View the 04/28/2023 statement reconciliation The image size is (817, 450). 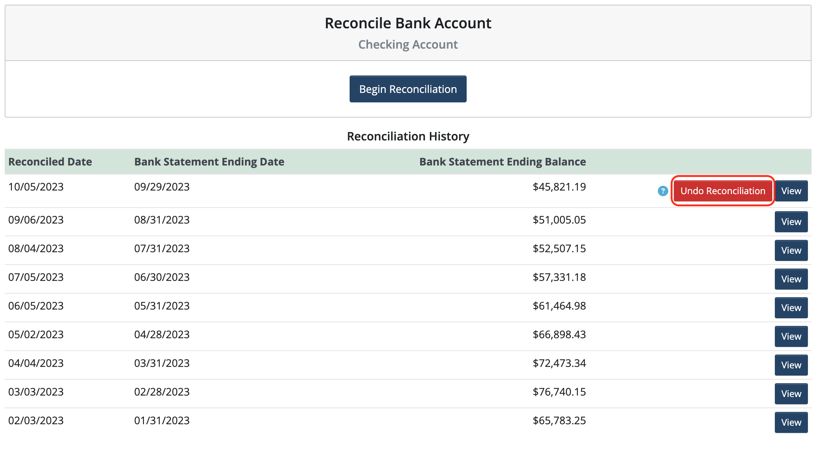pyautogui.click(x=791, y=336)
